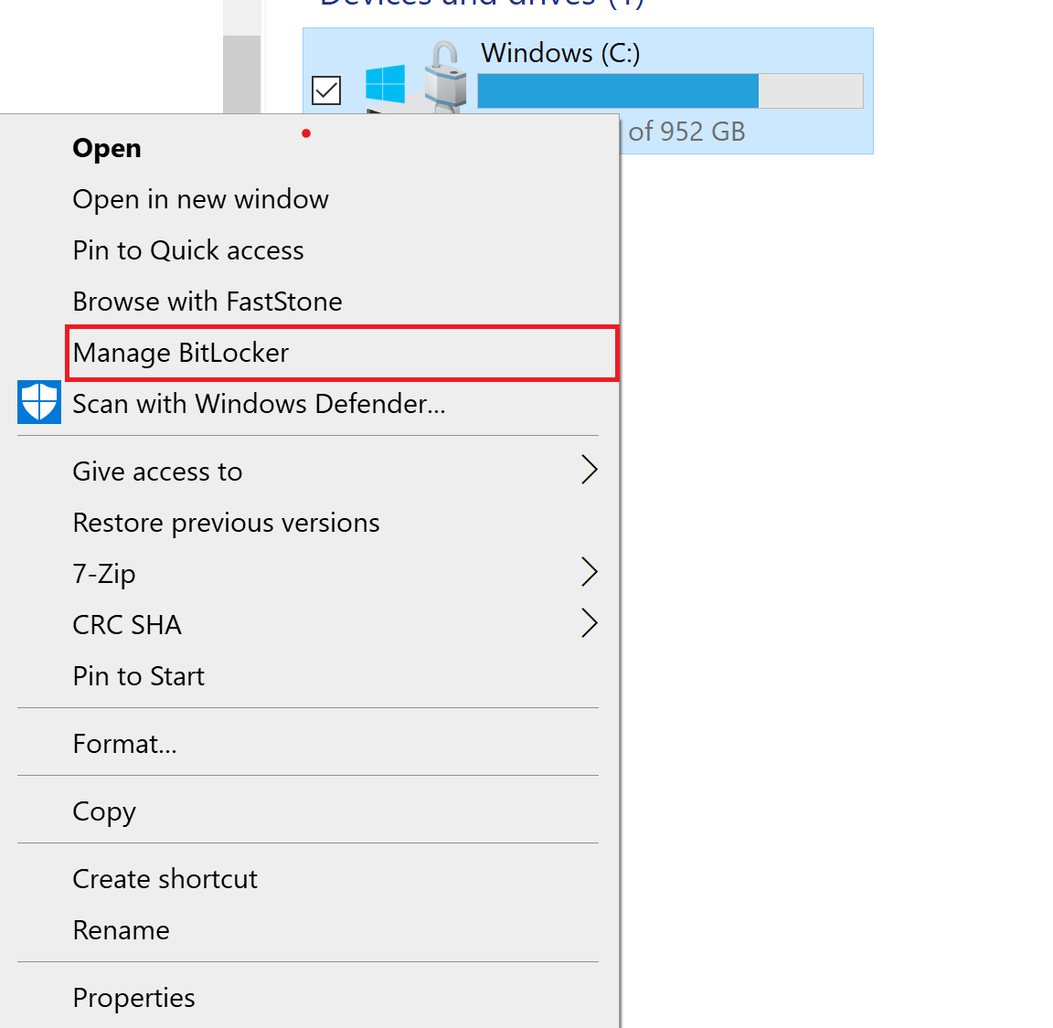Select Pin to Start
The height and width of the screenshot is (1028, 1053).
[x=138, y=676]
